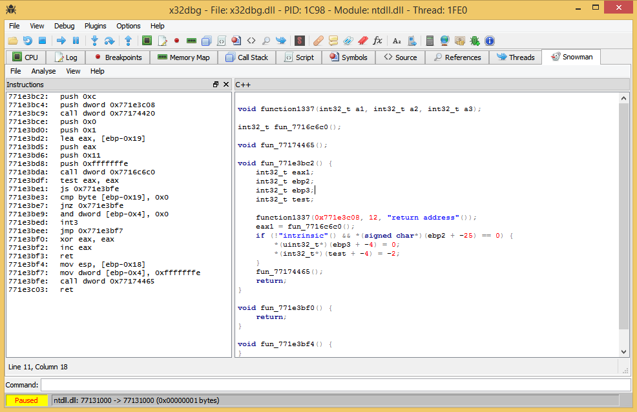
Task: Open the Snowman Analyse menu
Action: (43, 71)
